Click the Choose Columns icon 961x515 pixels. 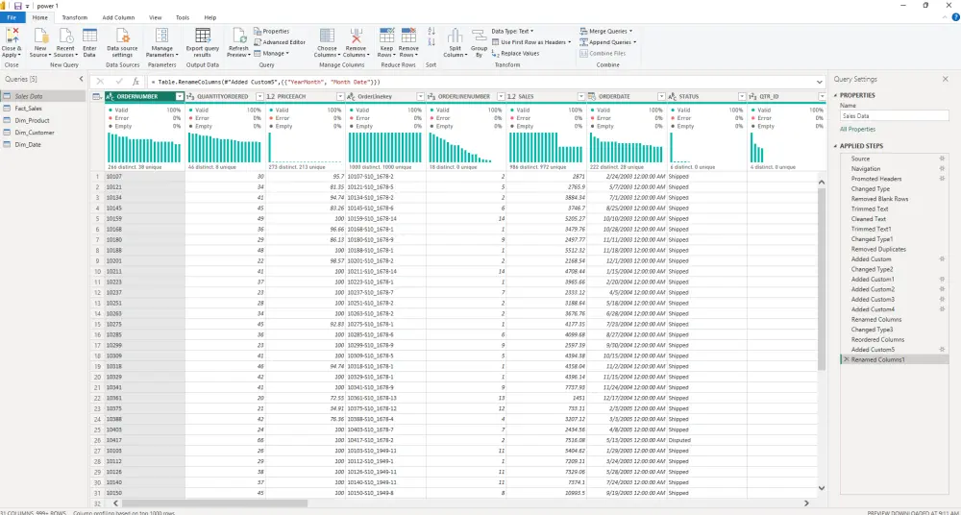click(328, 36)
